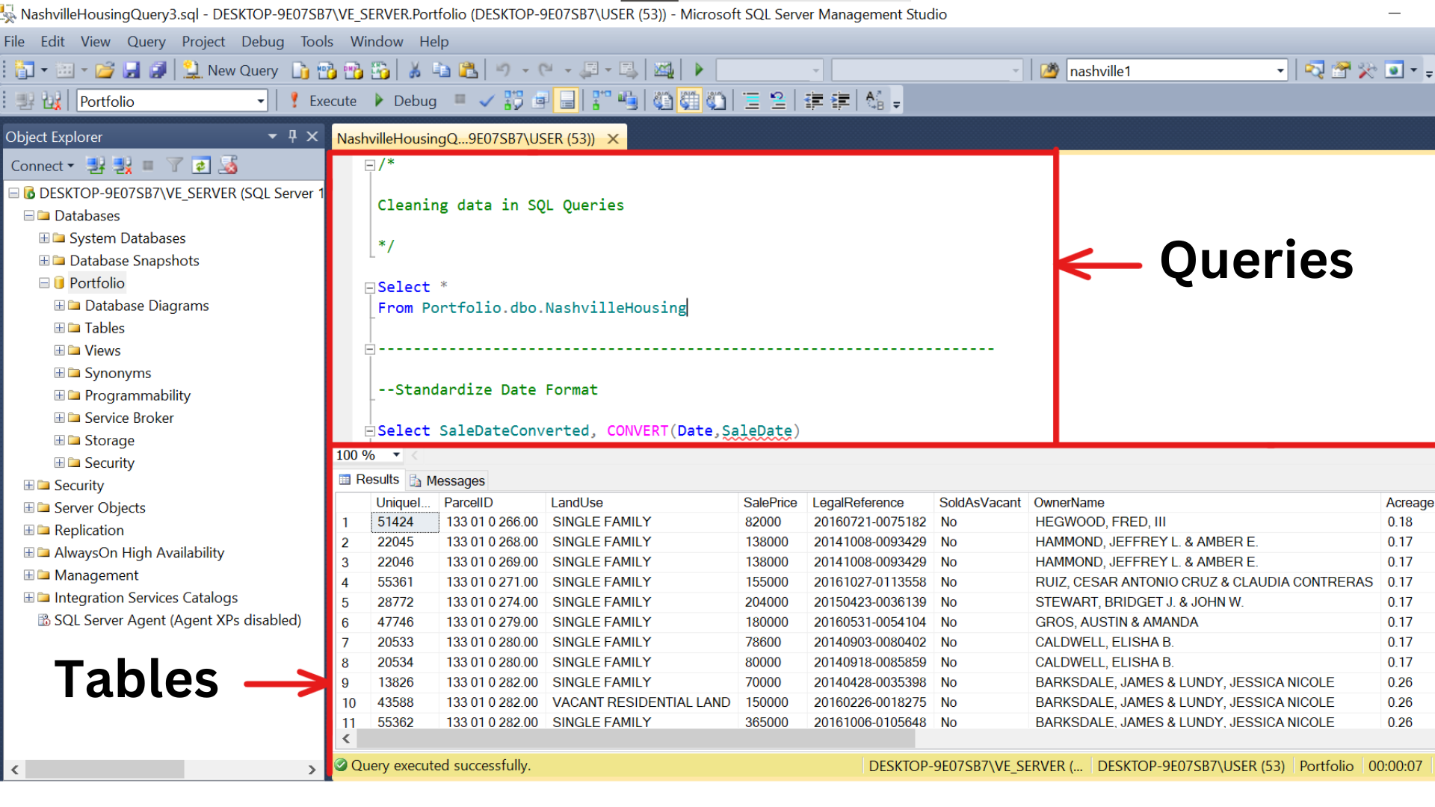Click the New Project icon
Screen dimensions: 1435x807
25,70
